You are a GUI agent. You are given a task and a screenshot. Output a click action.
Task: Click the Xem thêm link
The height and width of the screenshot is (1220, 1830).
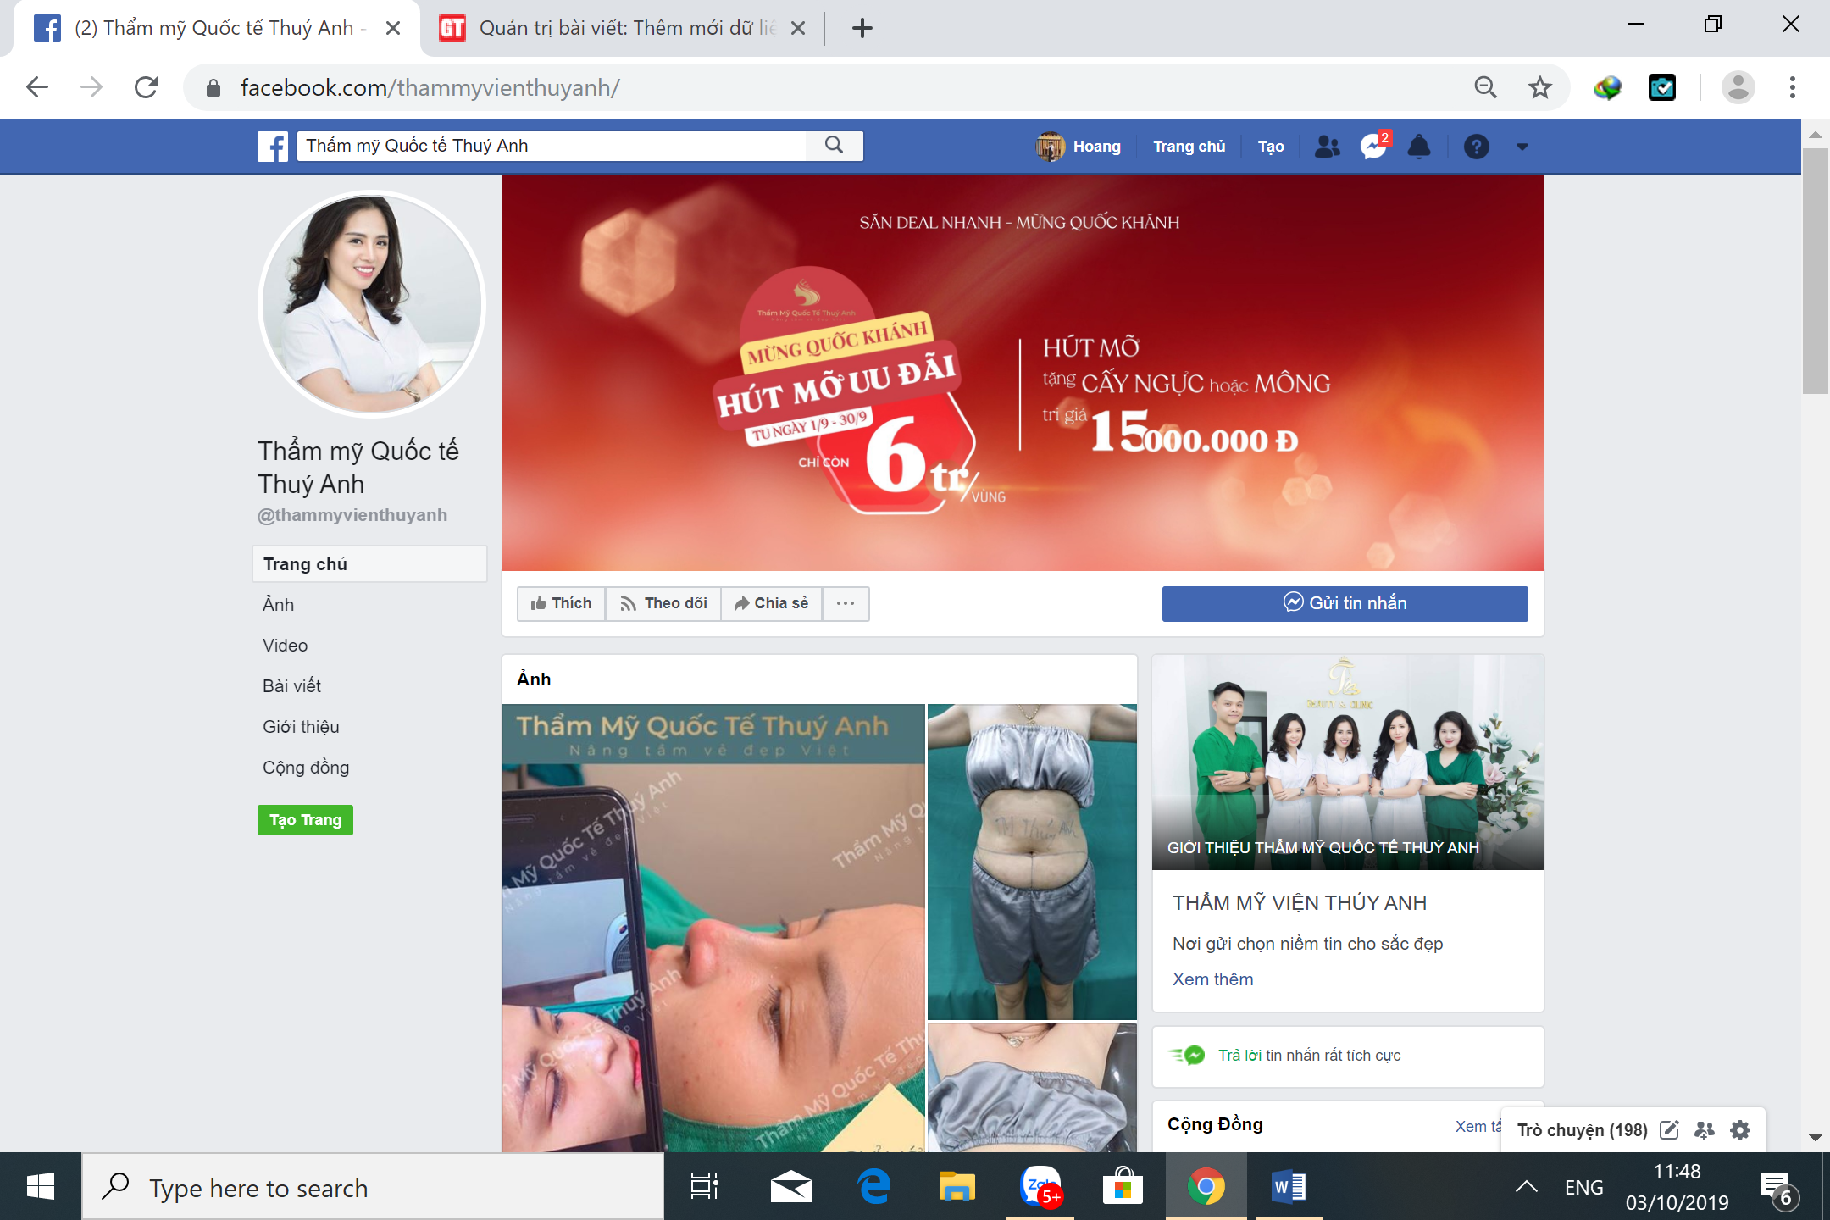point(1212,979)
